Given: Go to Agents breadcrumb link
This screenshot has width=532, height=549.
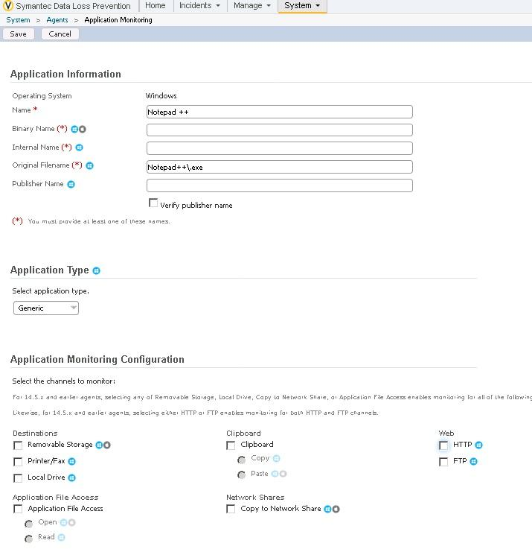Looking at the screenshot, I should 57,20.
